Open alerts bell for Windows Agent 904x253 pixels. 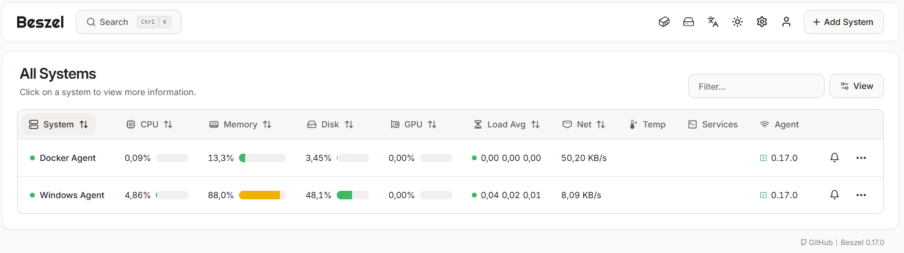pyautogui.click(x=834, y=195)
